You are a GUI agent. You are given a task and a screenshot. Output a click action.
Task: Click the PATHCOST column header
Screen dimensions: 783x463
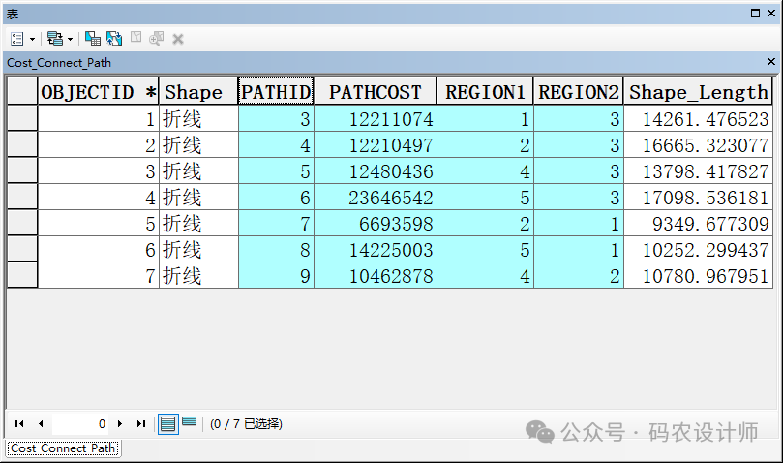pos(376,93)
